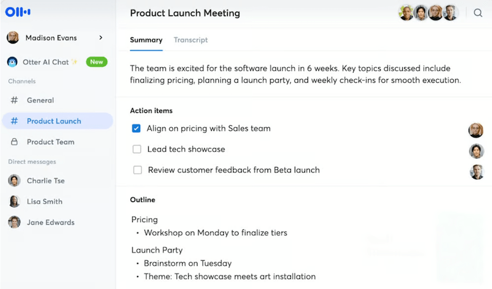Click the assignee avatar for Lead tech showcase
Screen dimensions: 492x289
click(476, 151)
